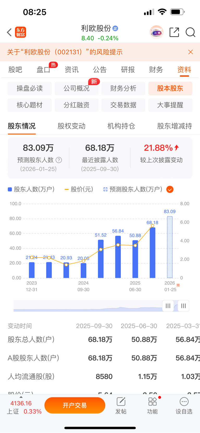Switch to the 财务 tab

pyautogui.click(x=156, y=70)
